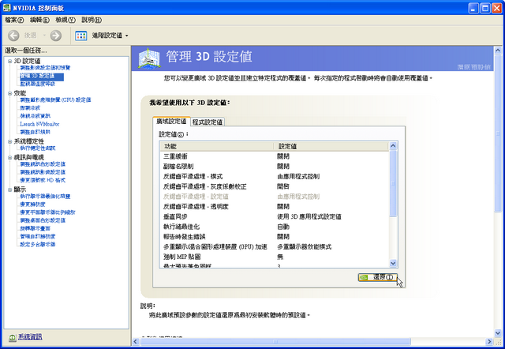The width and height of the screenshot is (505, 349).
Task: Select 反鋸齒平滑處理 - 灰度係數校正 row
Action: (275, 186)
